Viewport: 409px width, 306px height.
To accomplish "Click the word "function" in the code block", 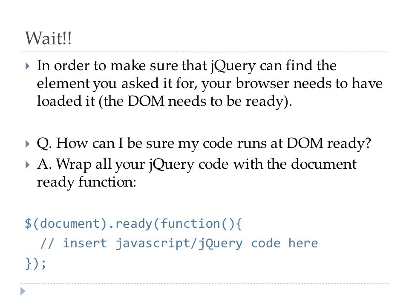I will [190, 224].
